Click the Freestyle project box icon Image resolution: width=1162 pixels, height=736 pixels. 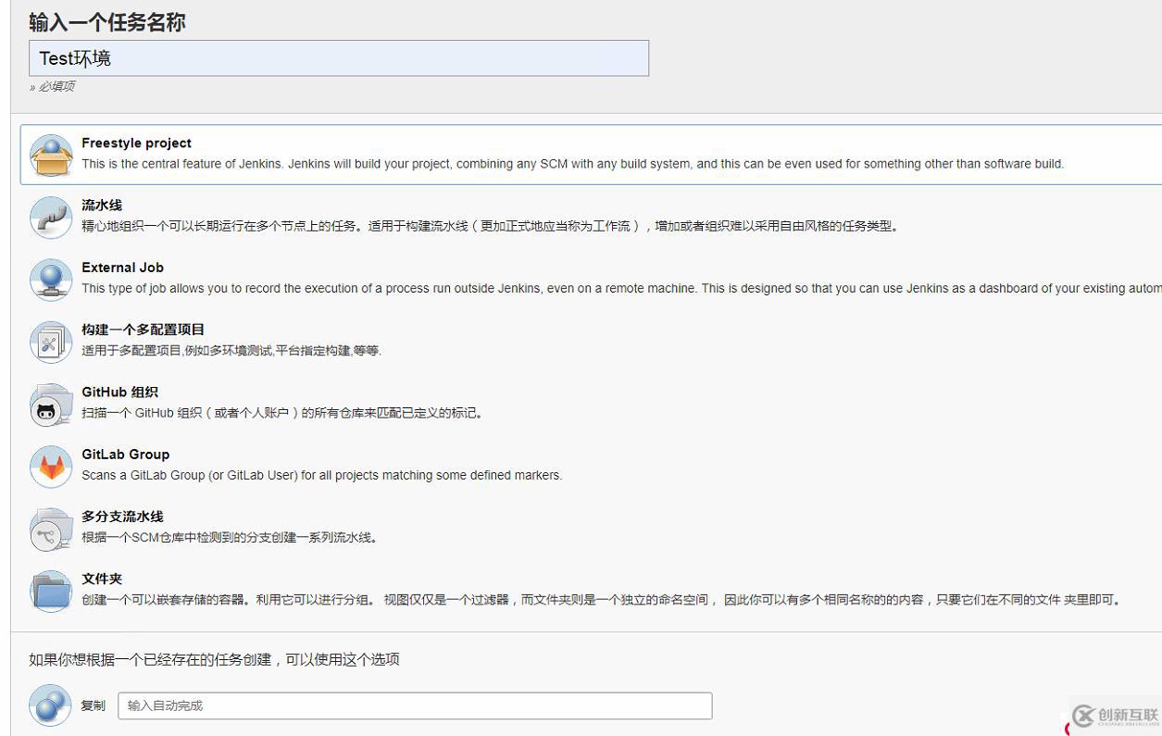point(51,155)
